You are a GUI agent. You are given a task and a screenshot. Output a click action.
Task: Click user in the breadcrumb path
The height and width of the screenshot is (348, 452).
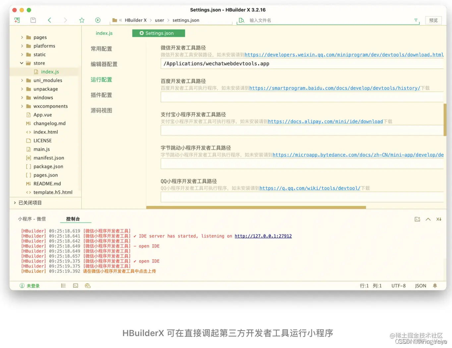pyautogui.click(x=159, y=20)
